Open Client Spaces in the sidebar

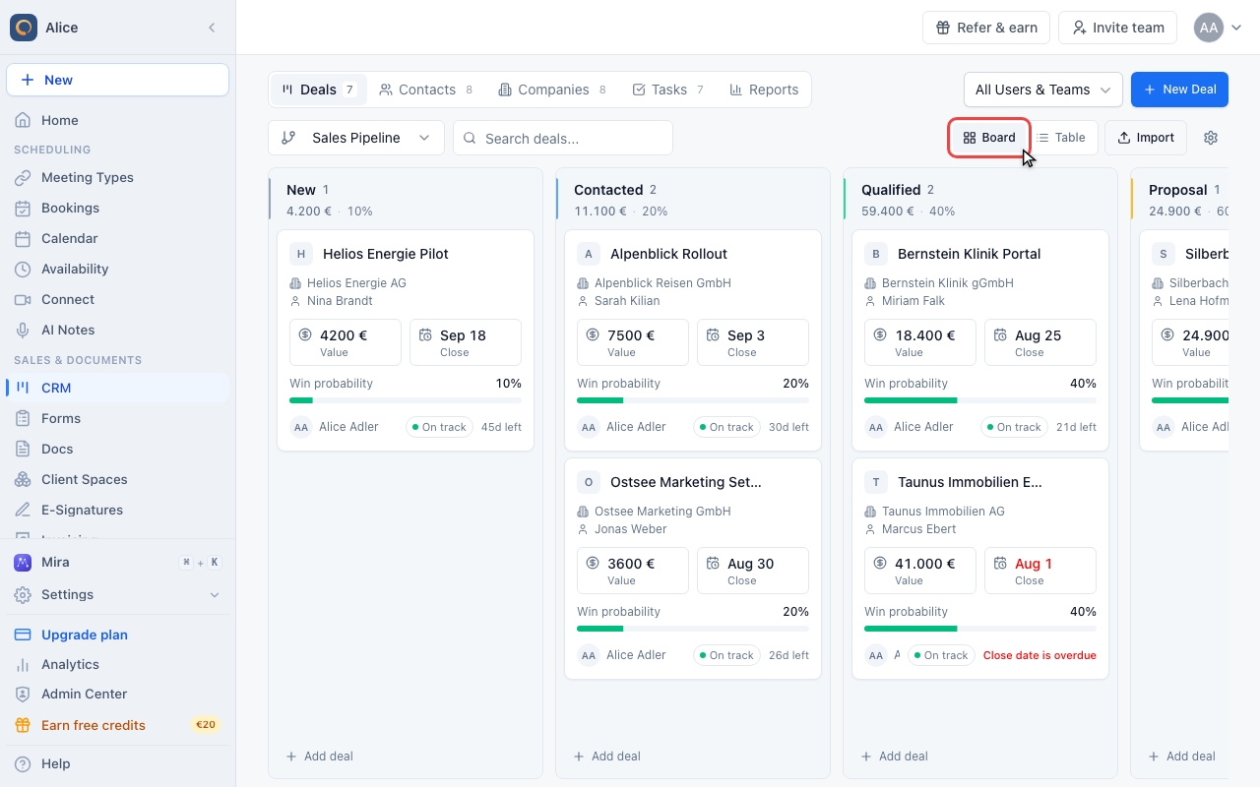pyautogui.click(x=118, y=479)
